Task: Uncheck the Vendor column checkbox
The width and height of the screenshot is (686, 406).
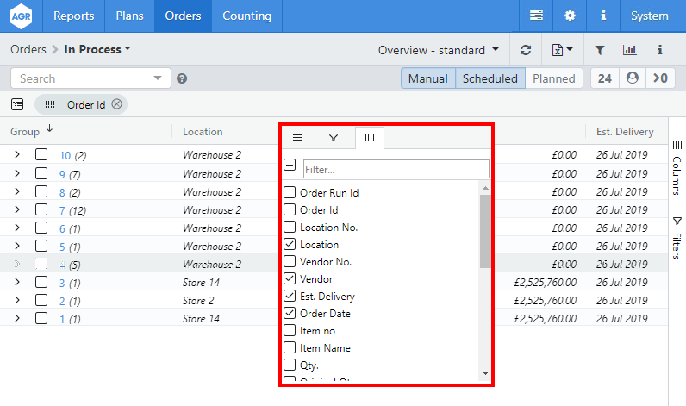Action: click(290, 279)
